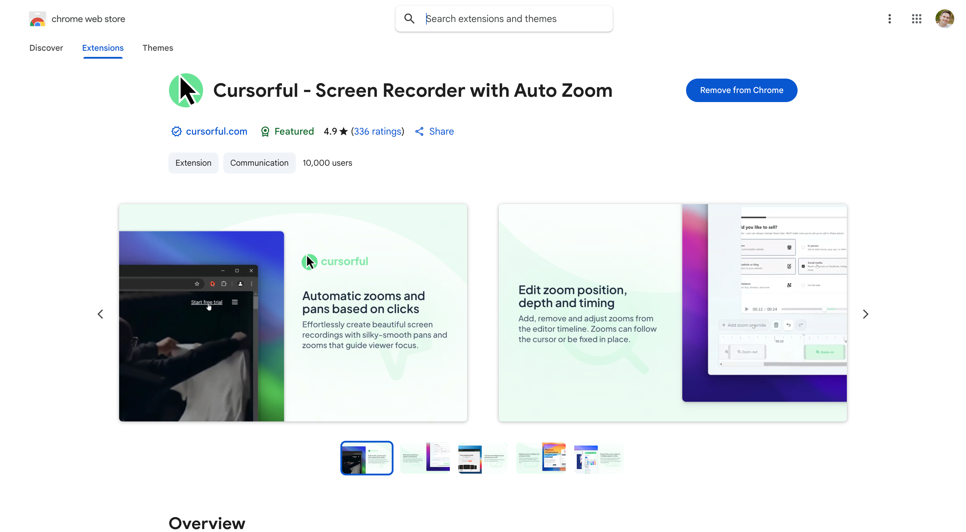Show next screenshot with right arrow

866,314
